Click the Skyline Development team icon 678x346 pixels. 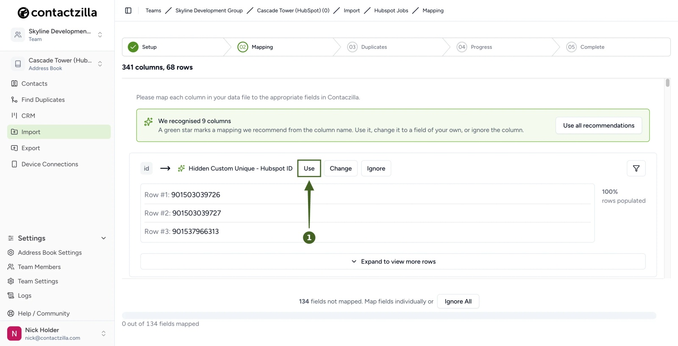point(18,35)
